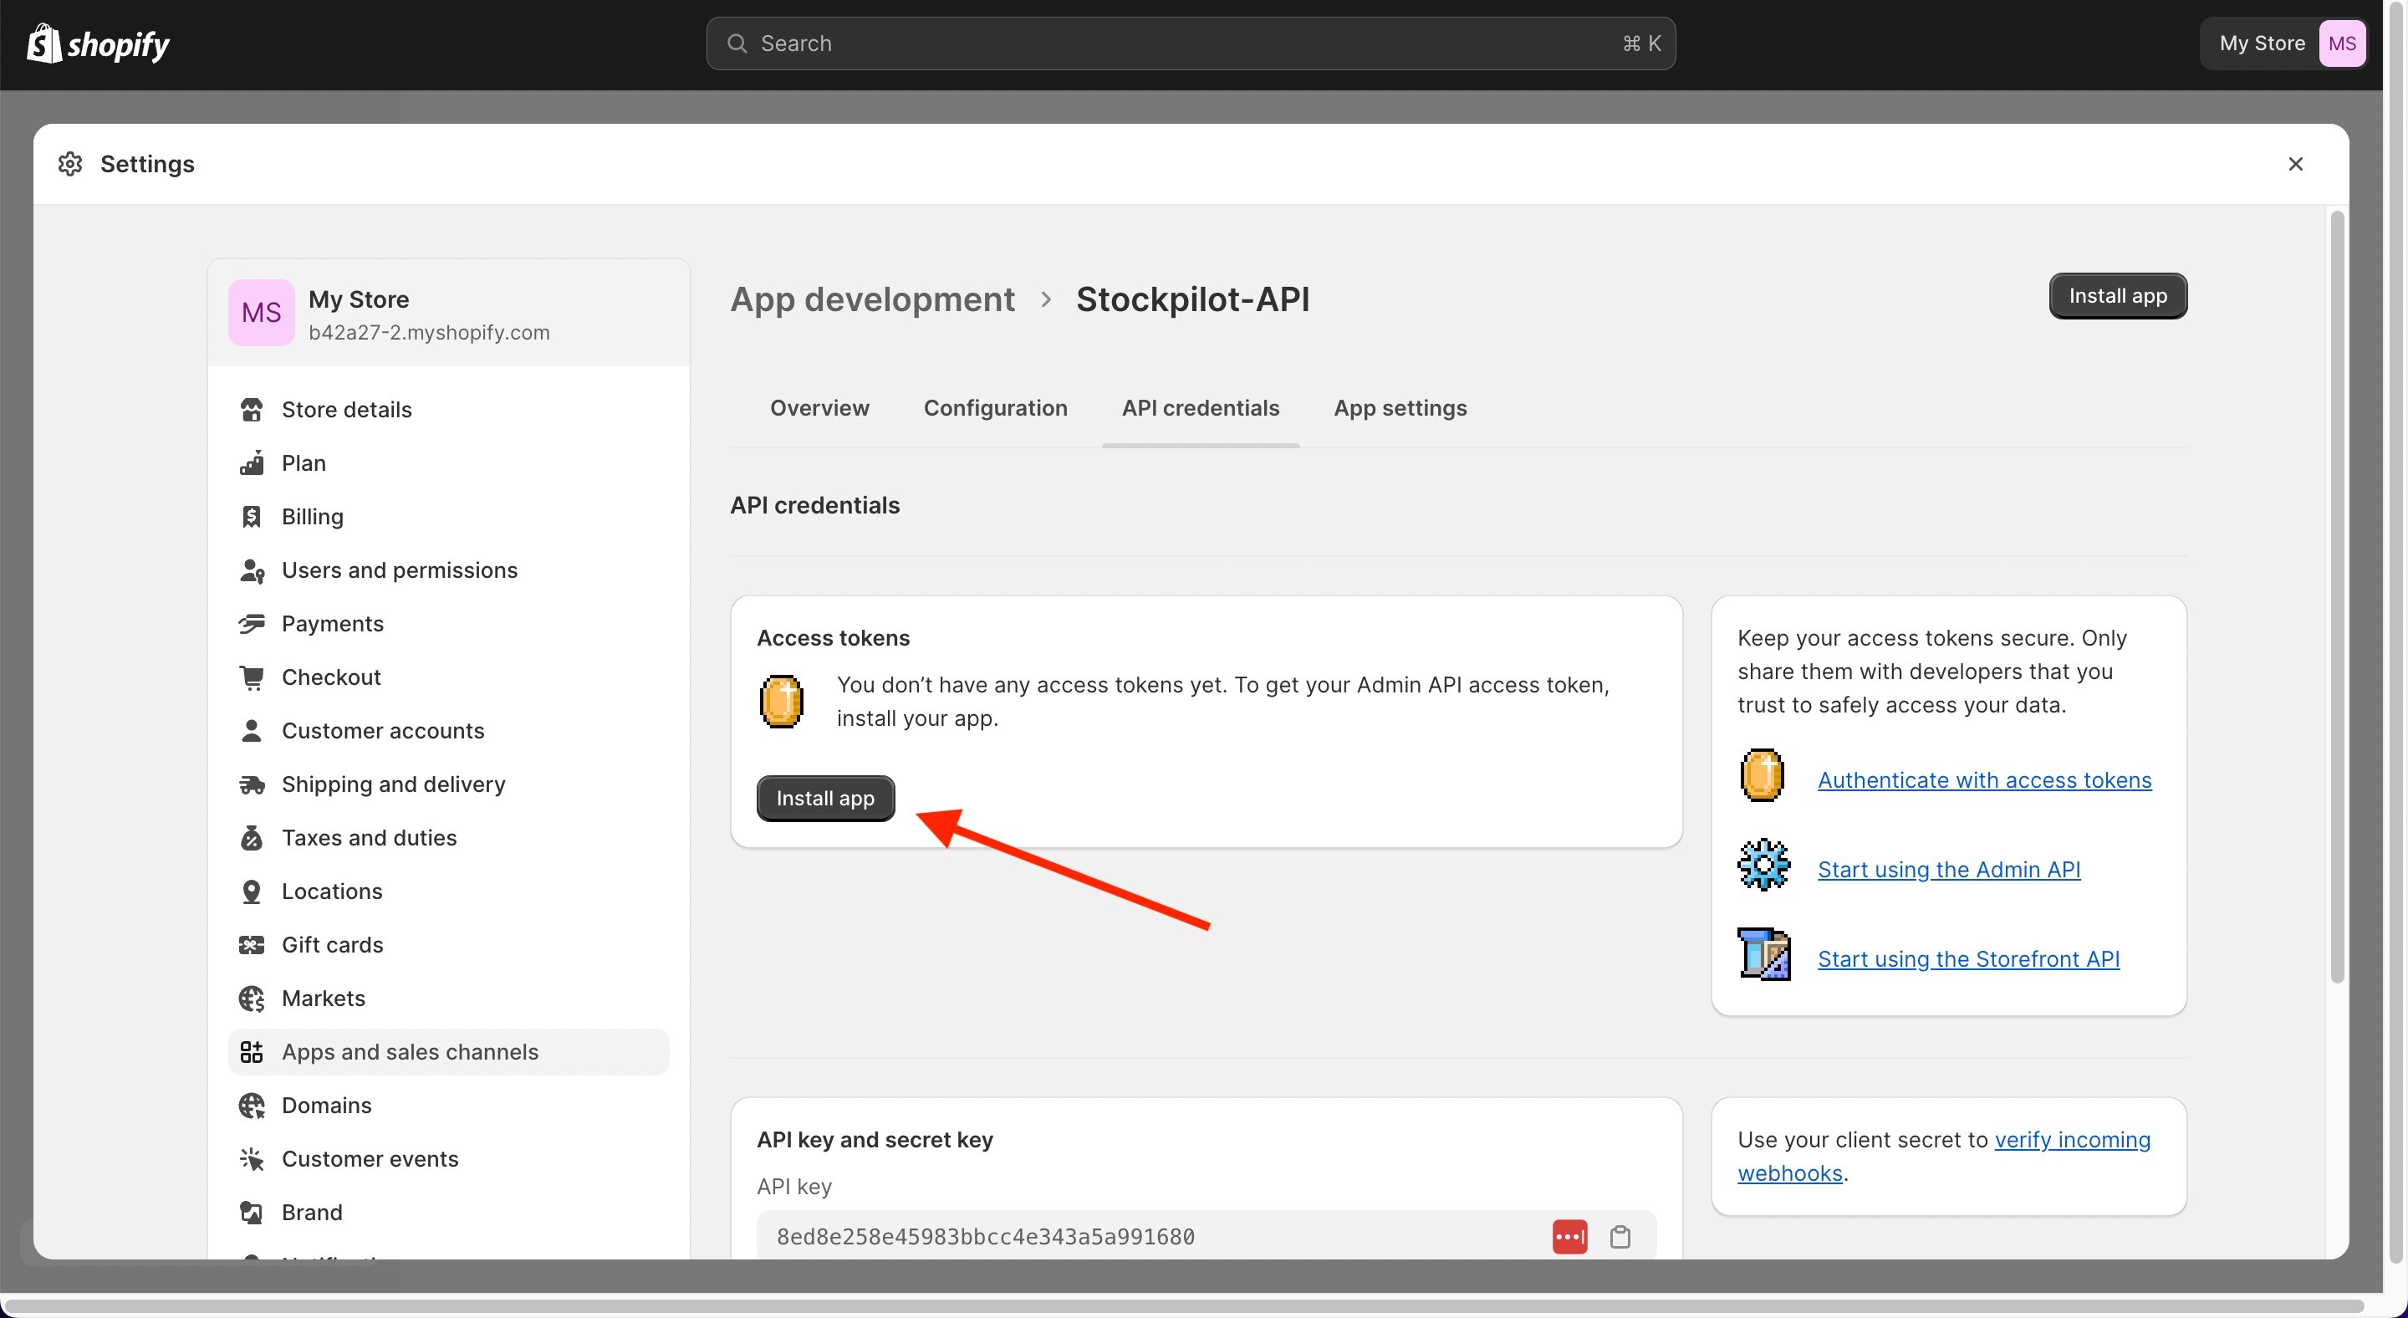The image size is (2408, 1318).
Task: Open Domains settings
Action: pos(449,1105)
